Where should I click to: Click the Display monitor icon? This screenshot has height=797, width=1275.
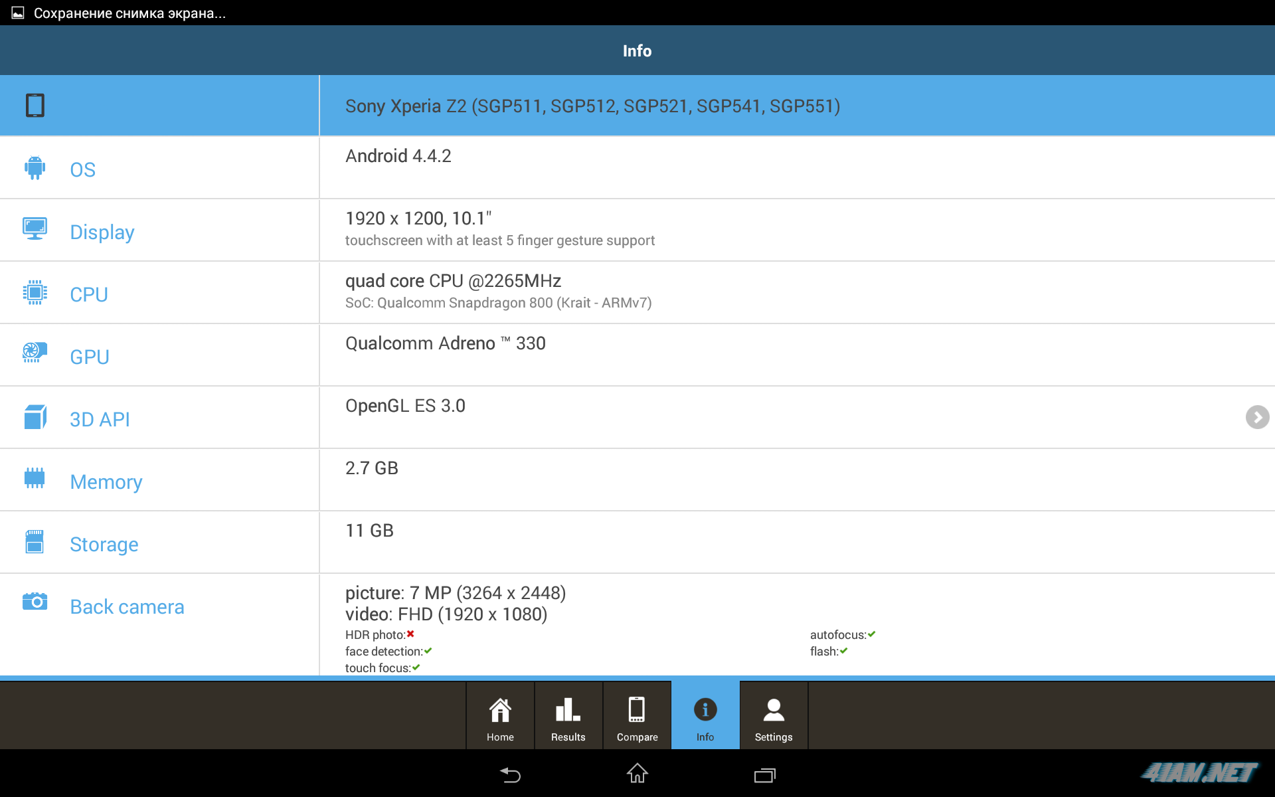pyautogui.click(x=35, y=228)
